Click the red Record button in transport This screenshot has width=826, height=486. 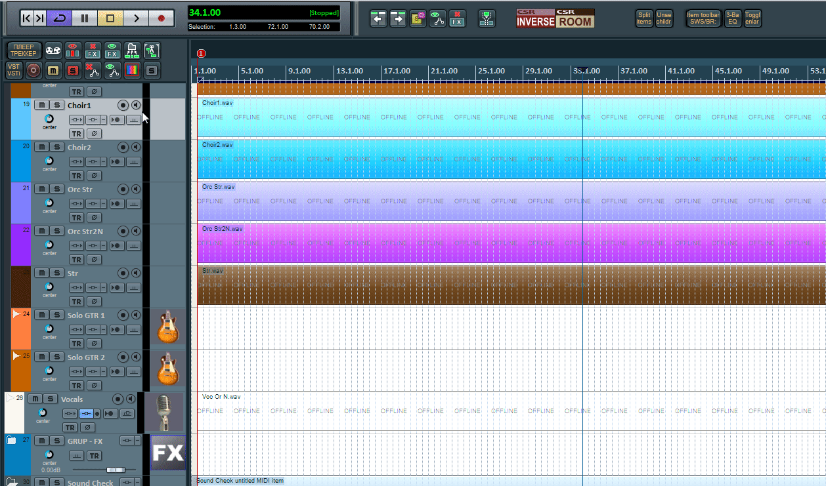162,18
